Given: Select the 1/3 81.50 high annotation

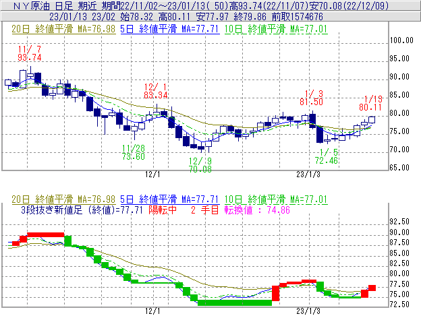Looking at the screenshot, I should tap(312, 98).
